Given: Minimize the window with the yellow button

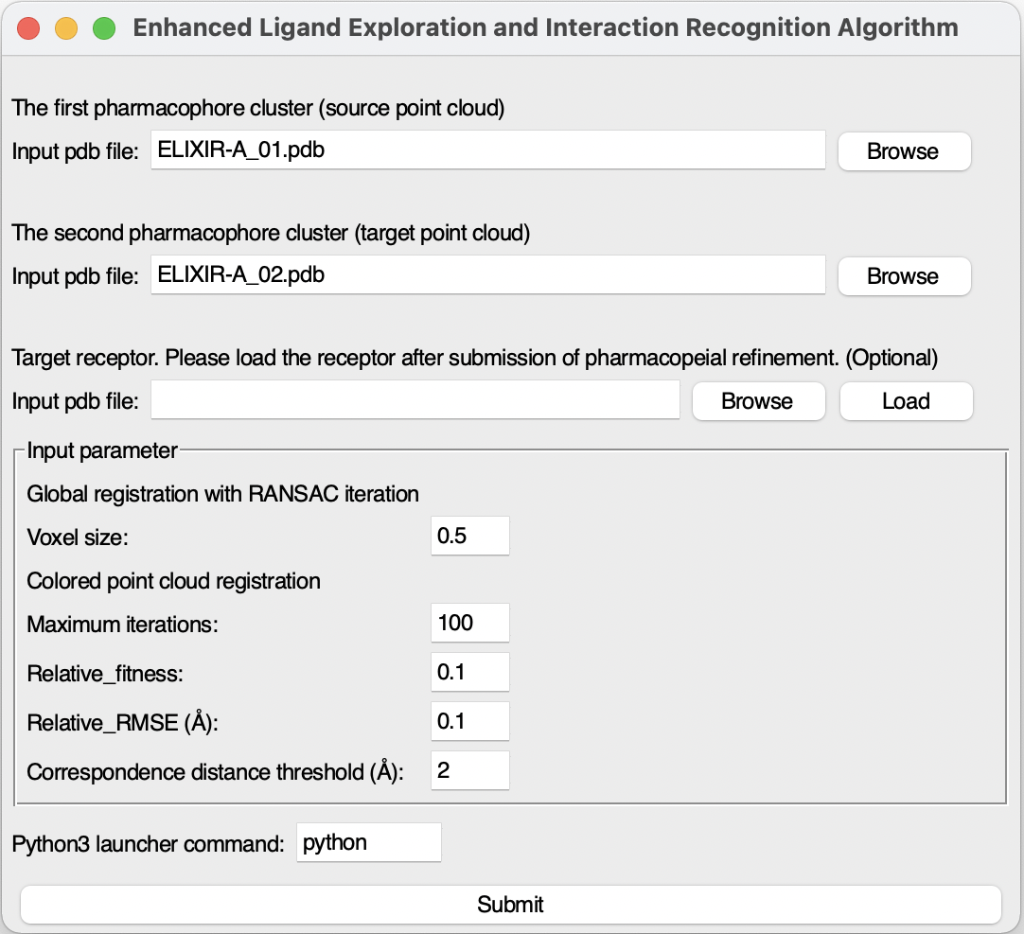Looking at the screenshot, I should (x=66, y=28).
